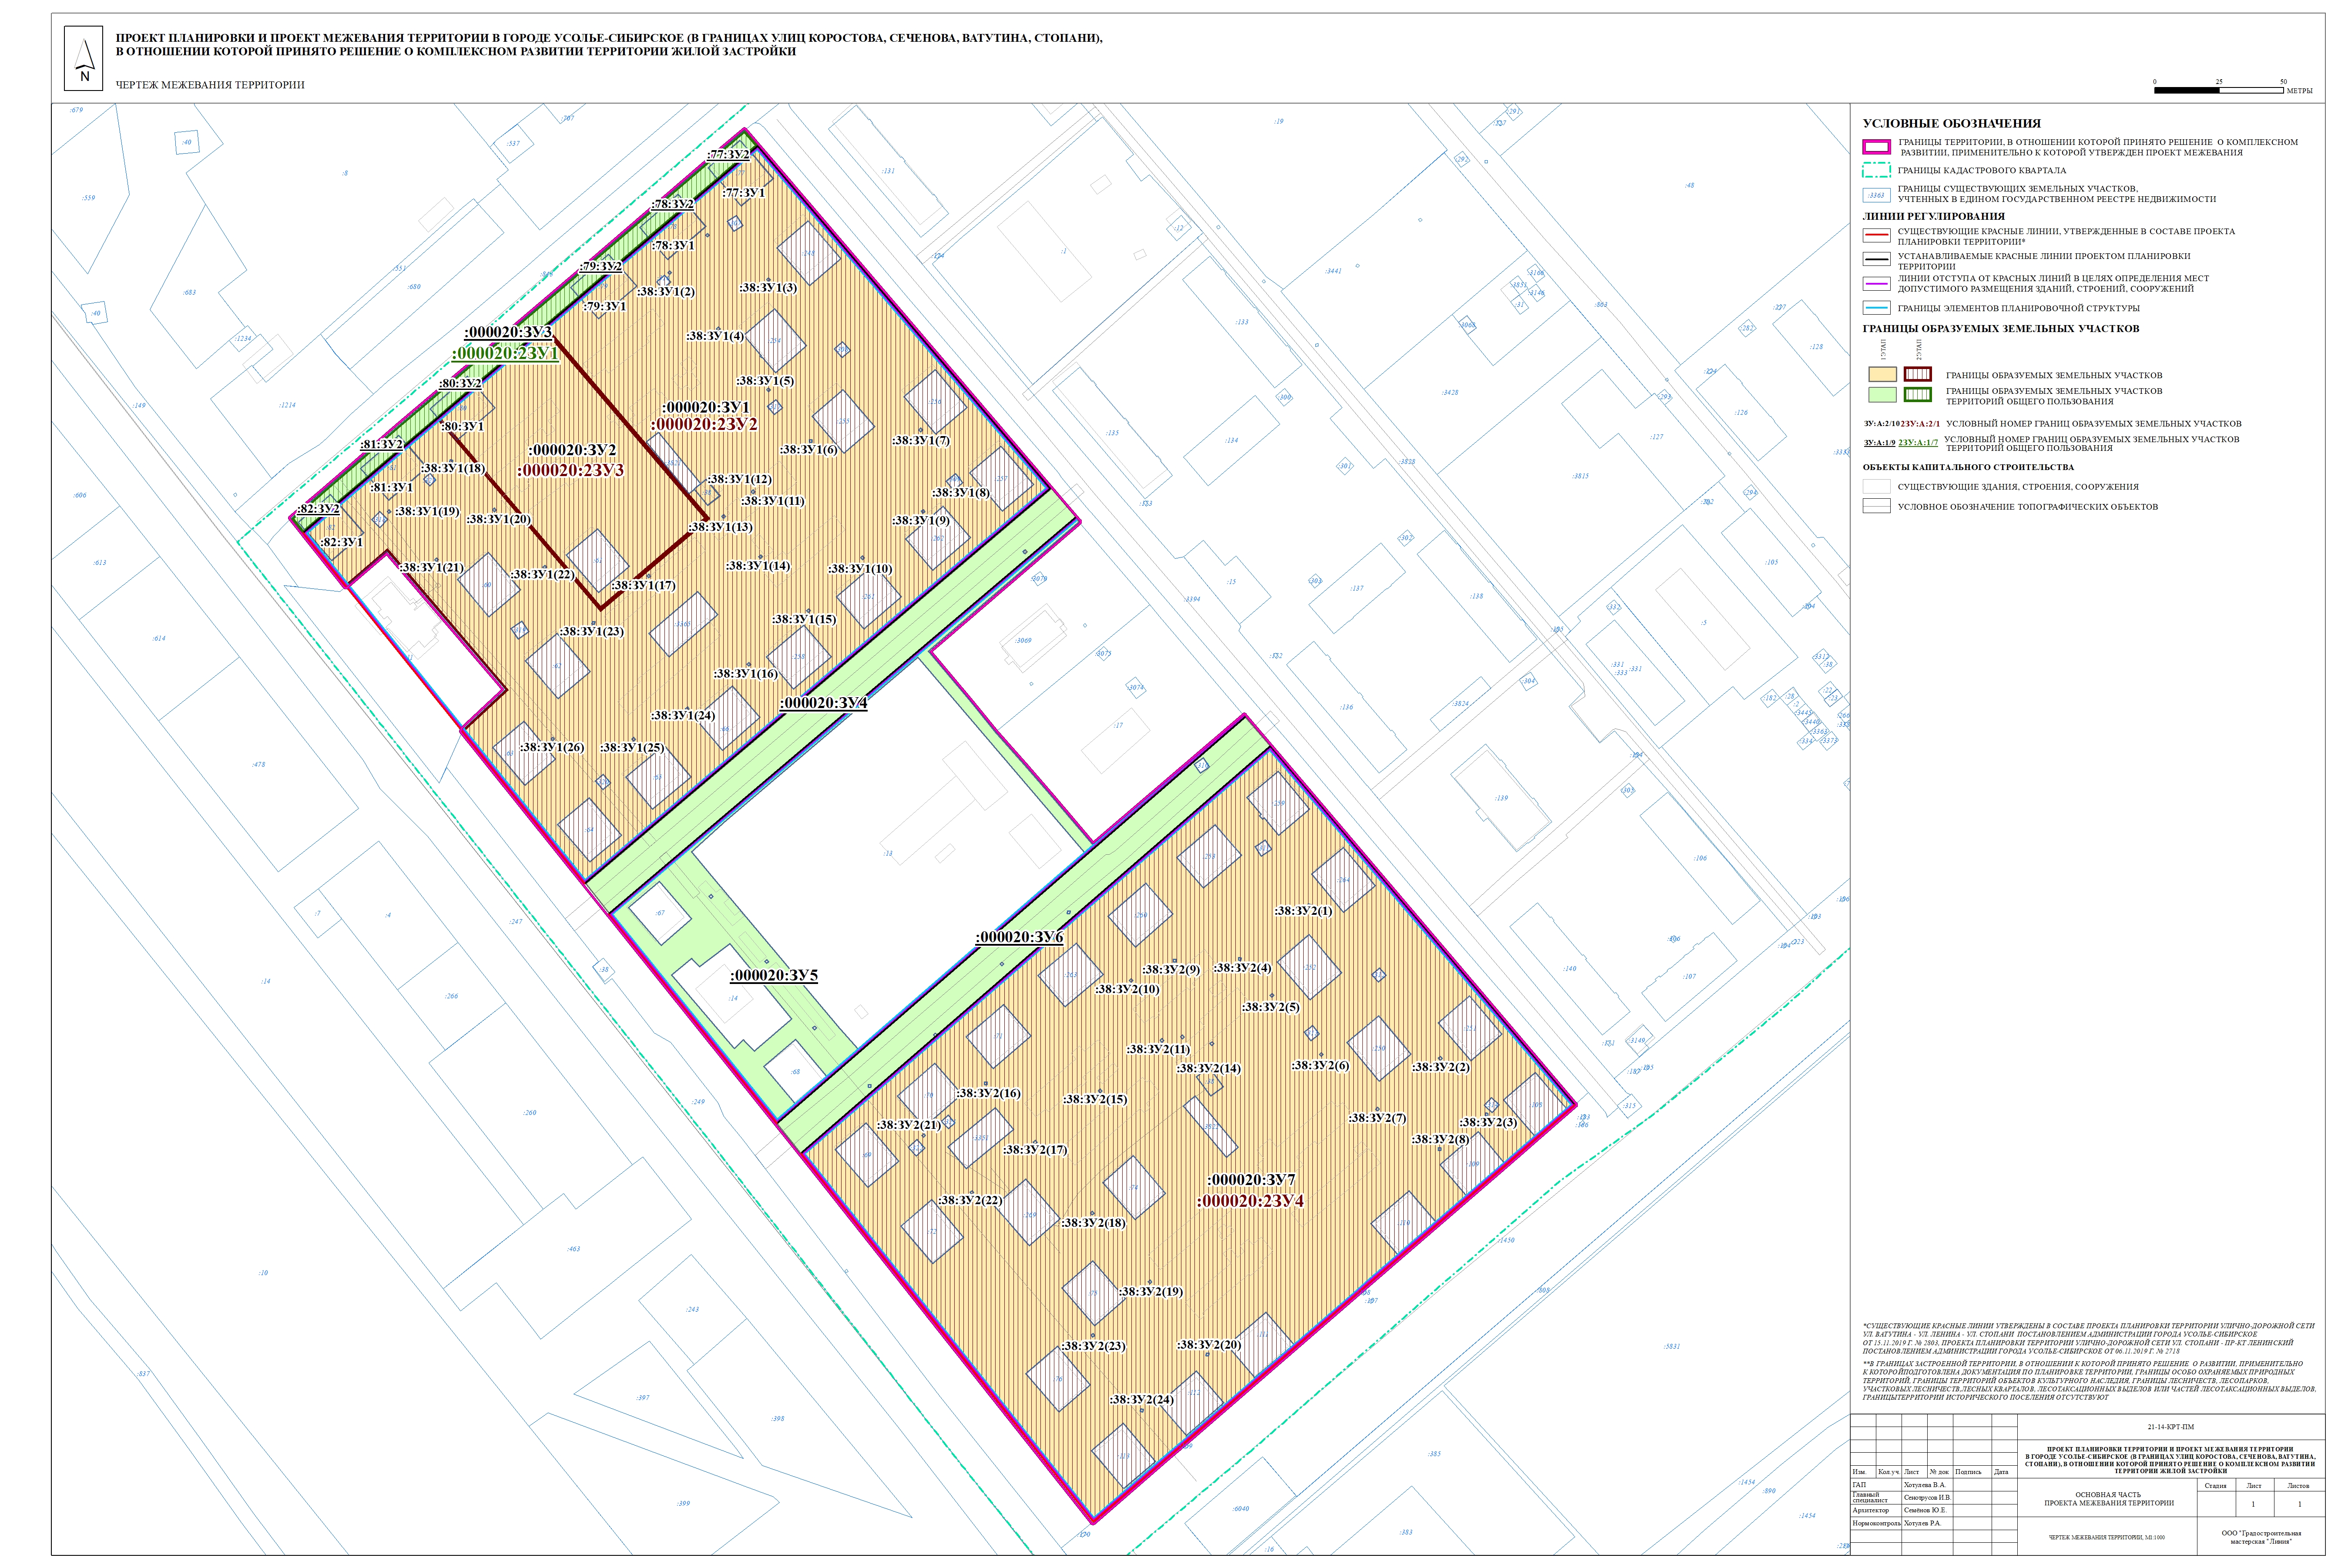This screenshot has width=2338, height=1568.
Task: Click plot label ':38:ЗУ2(1)'
Action: pyautogui.click(x=1303, y=911)
